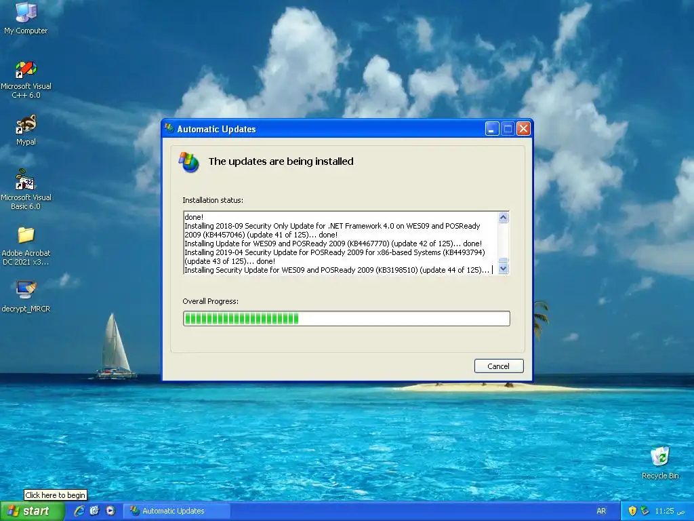This screenshot has width=694, height=521.
Task: Click the taskbar clock showing 11:25
Action: click(x=670, y=511)
